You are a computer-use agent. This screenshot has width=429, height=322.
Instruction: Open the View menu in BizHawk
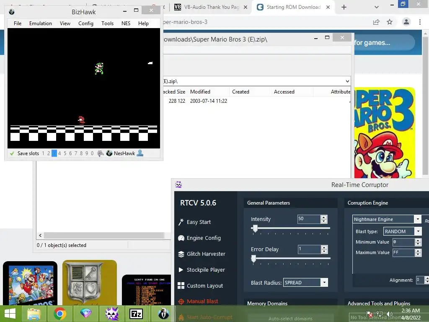[65, 23]
